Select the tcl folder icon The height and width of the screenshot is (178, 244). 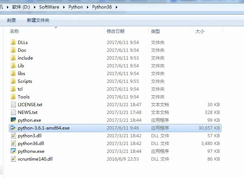pos(13,89)
